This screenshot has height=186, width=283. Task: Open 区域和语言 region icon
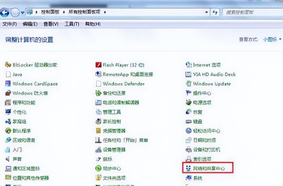point(8,140)
